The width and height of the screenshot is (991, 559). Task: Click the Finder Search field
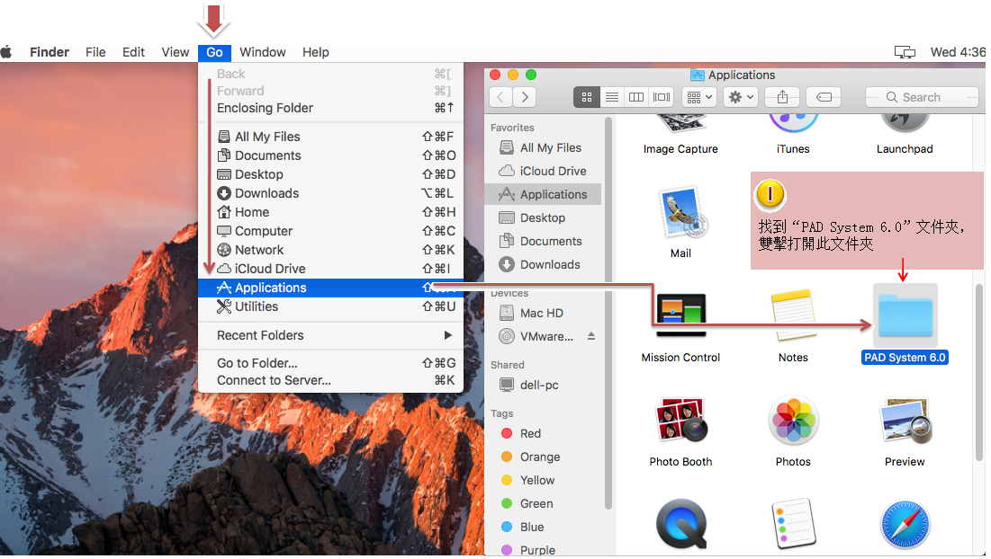922,97
